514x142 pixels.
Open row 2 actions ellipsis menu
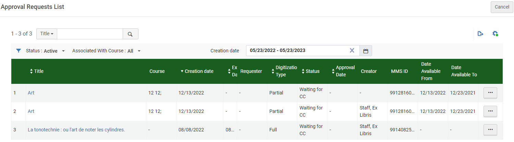[490, 111]
